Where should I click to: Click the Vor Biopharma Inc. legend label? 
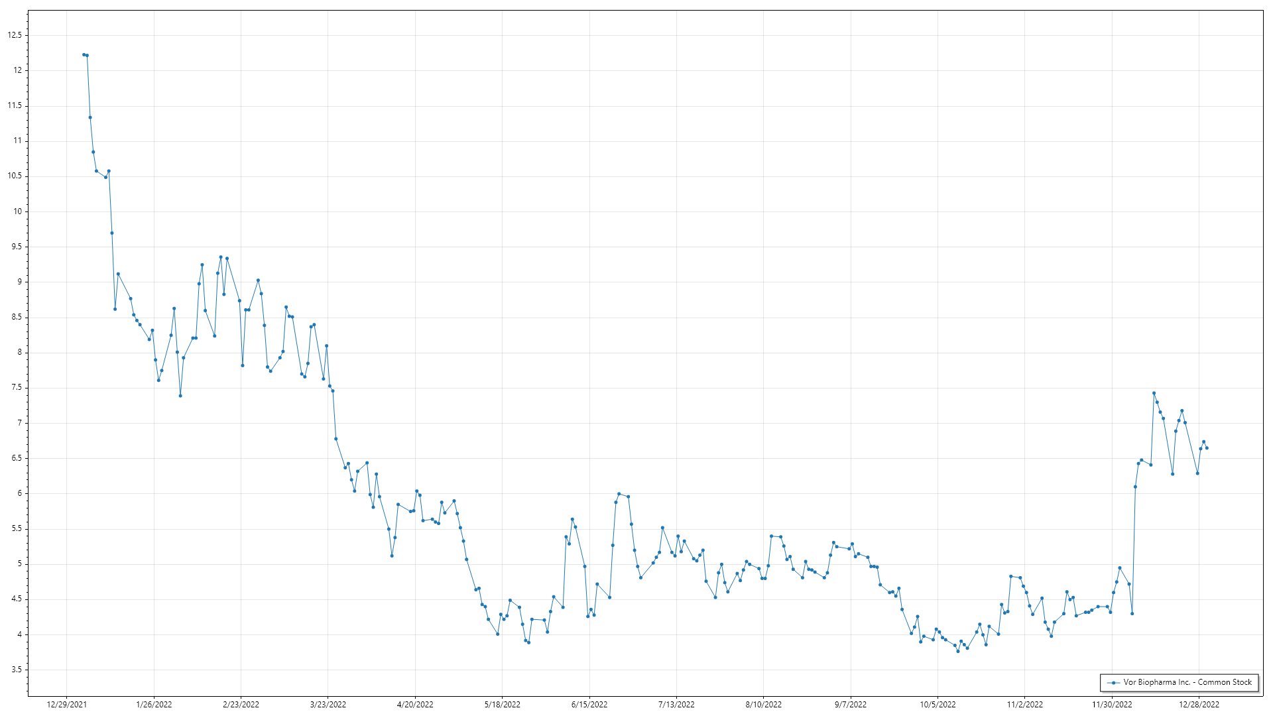coord(1187,682)
